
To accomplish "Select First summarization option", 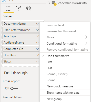I will pos(65,62).
